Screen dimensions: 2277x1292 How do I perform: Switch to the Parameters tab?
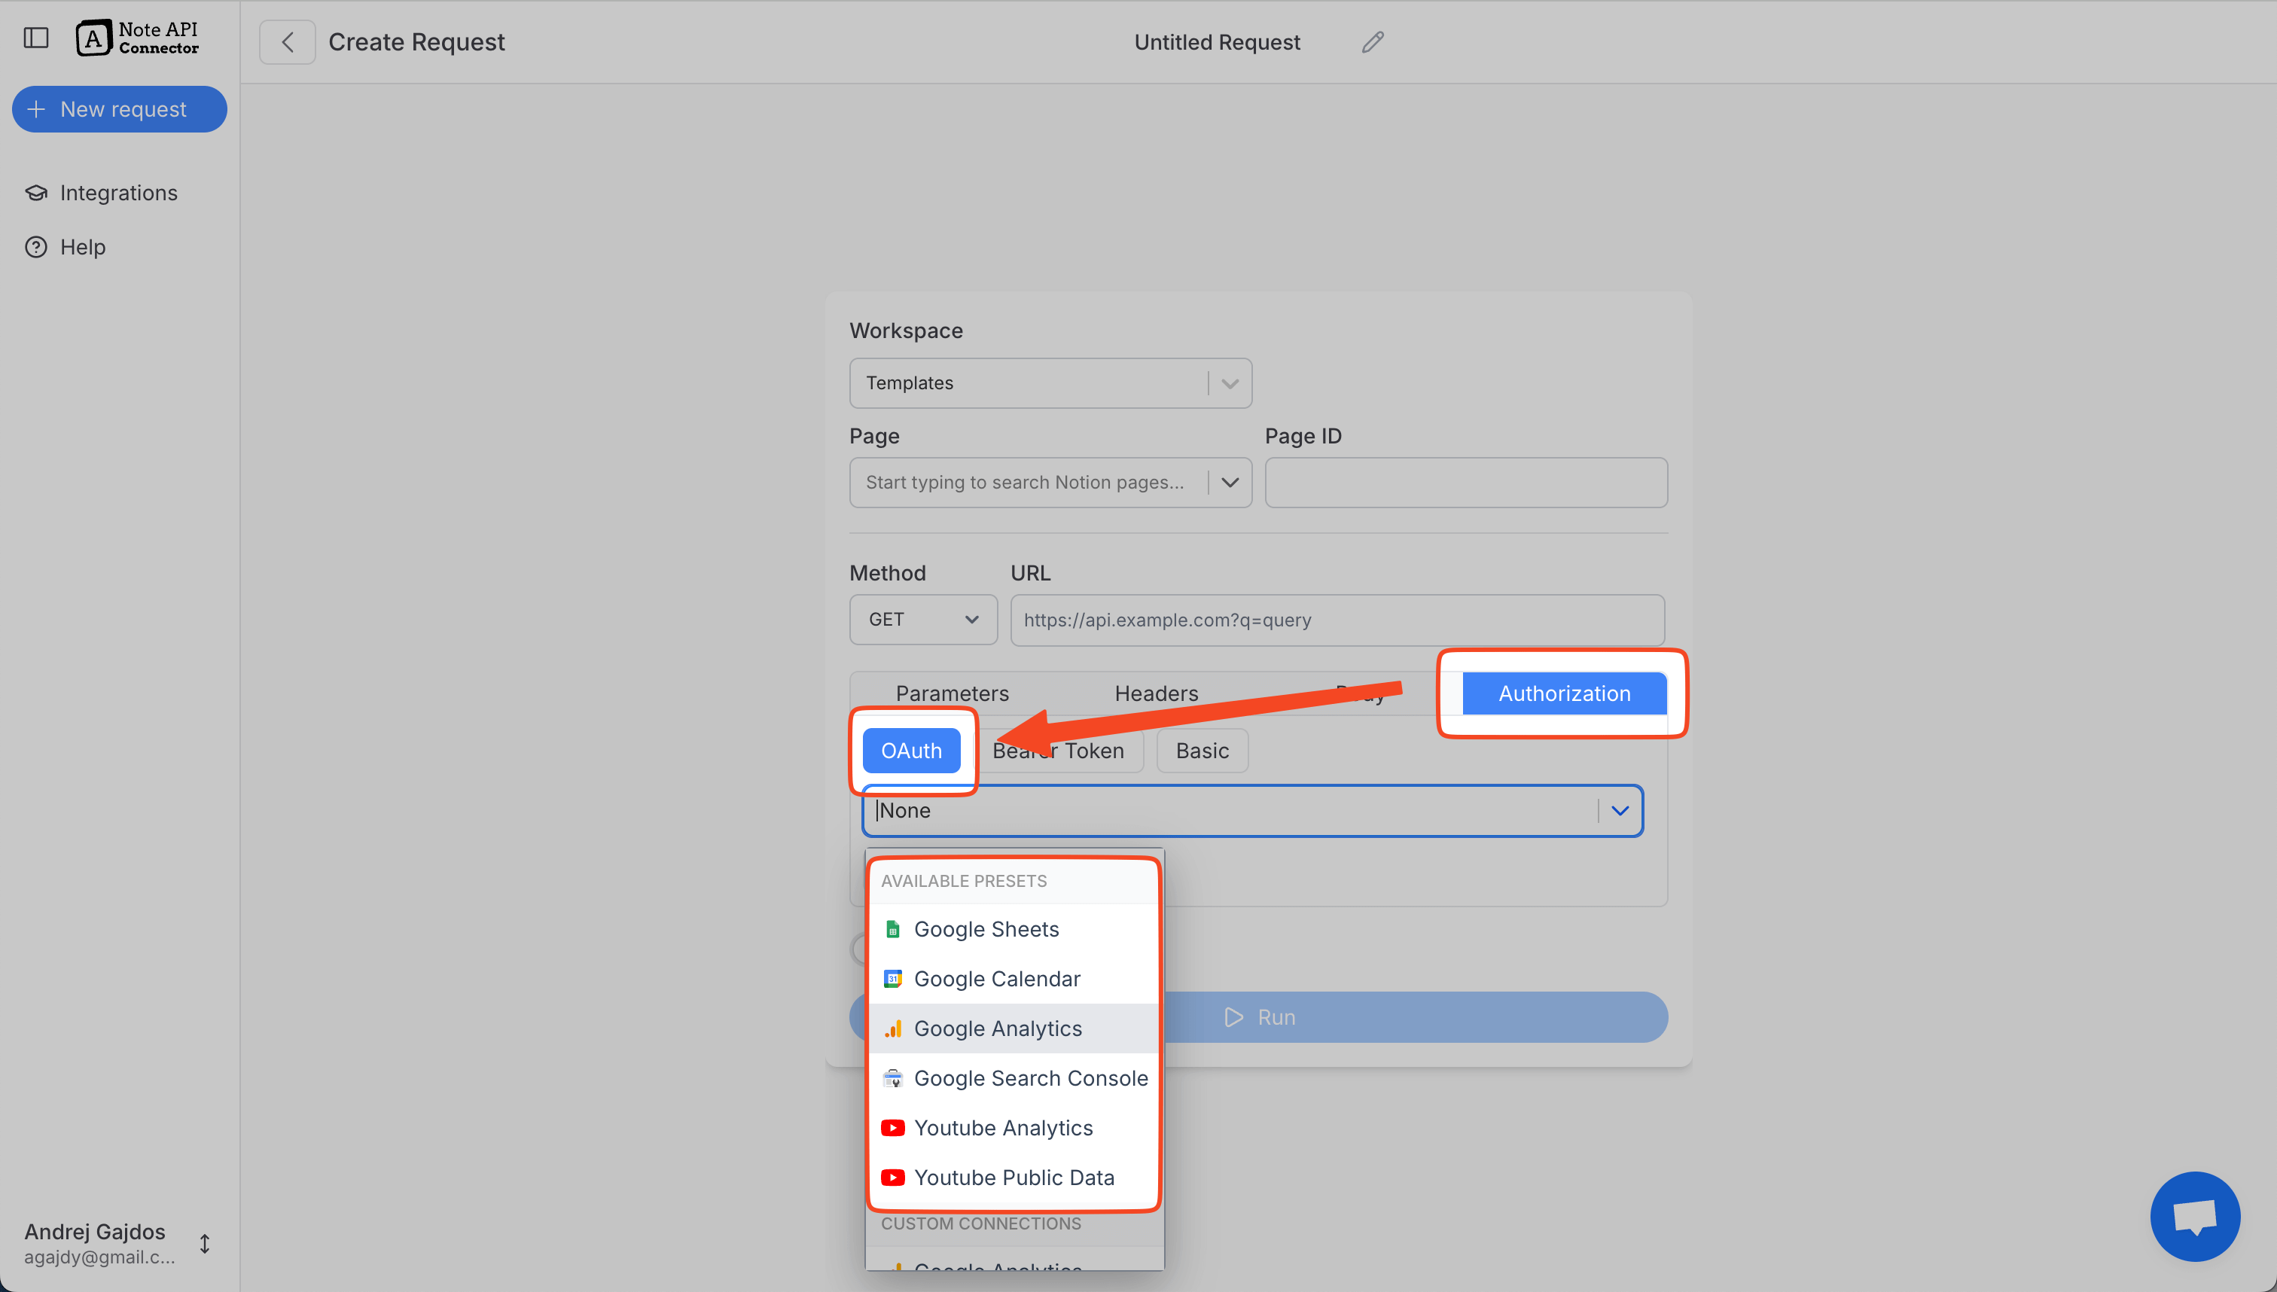point(953,693)
